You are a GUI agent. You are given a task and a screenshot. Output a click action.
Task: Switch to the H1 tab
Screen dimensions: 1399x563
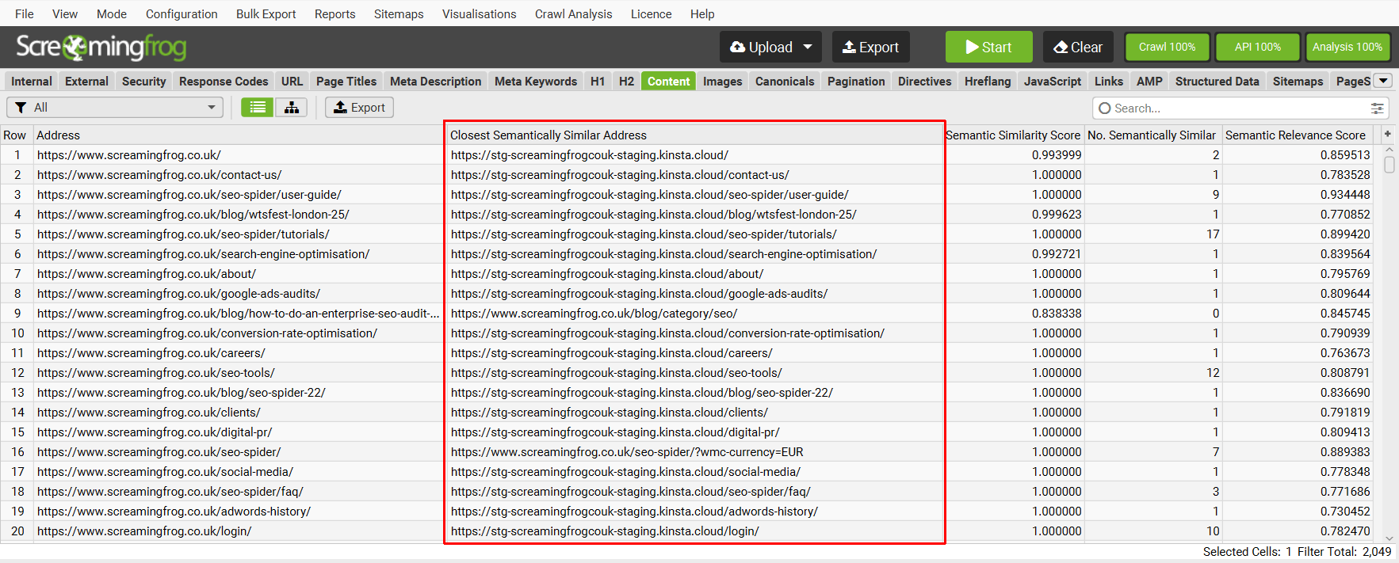598,81
